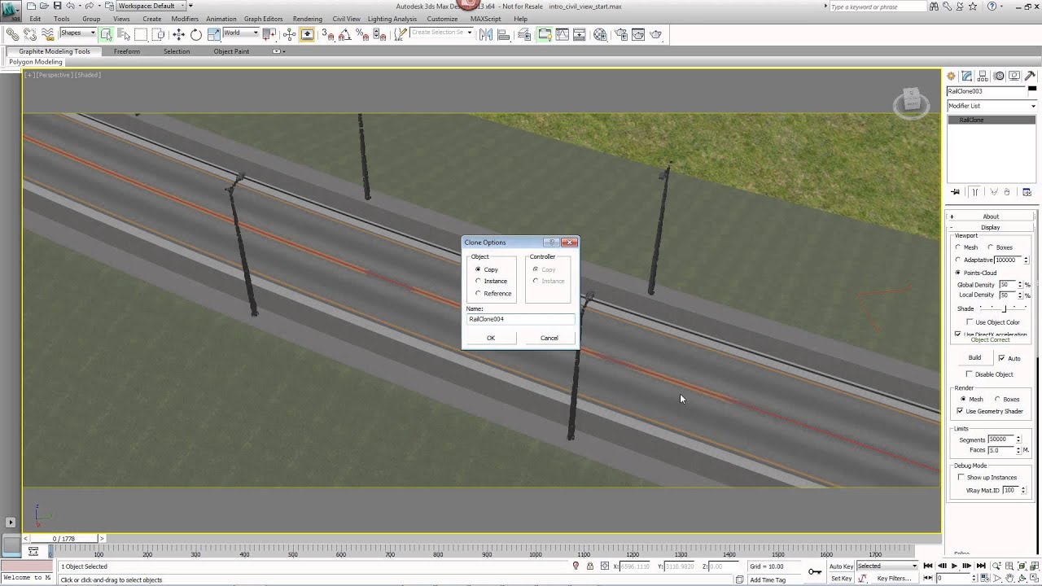Select Reference radio in Clone Options

point(493,294)
